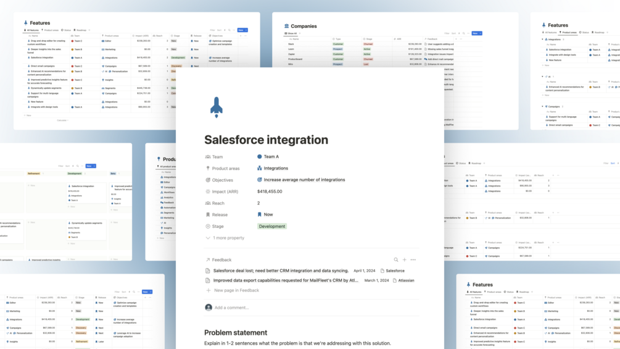Open the Miro row in Companies

[291, 64]
